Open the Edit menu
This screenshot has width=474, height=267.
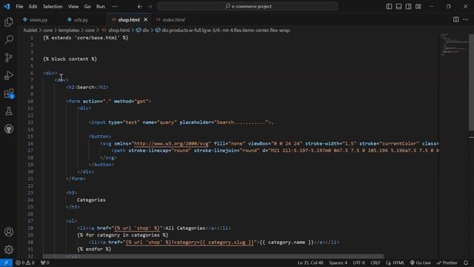click(x=33, y=7)
